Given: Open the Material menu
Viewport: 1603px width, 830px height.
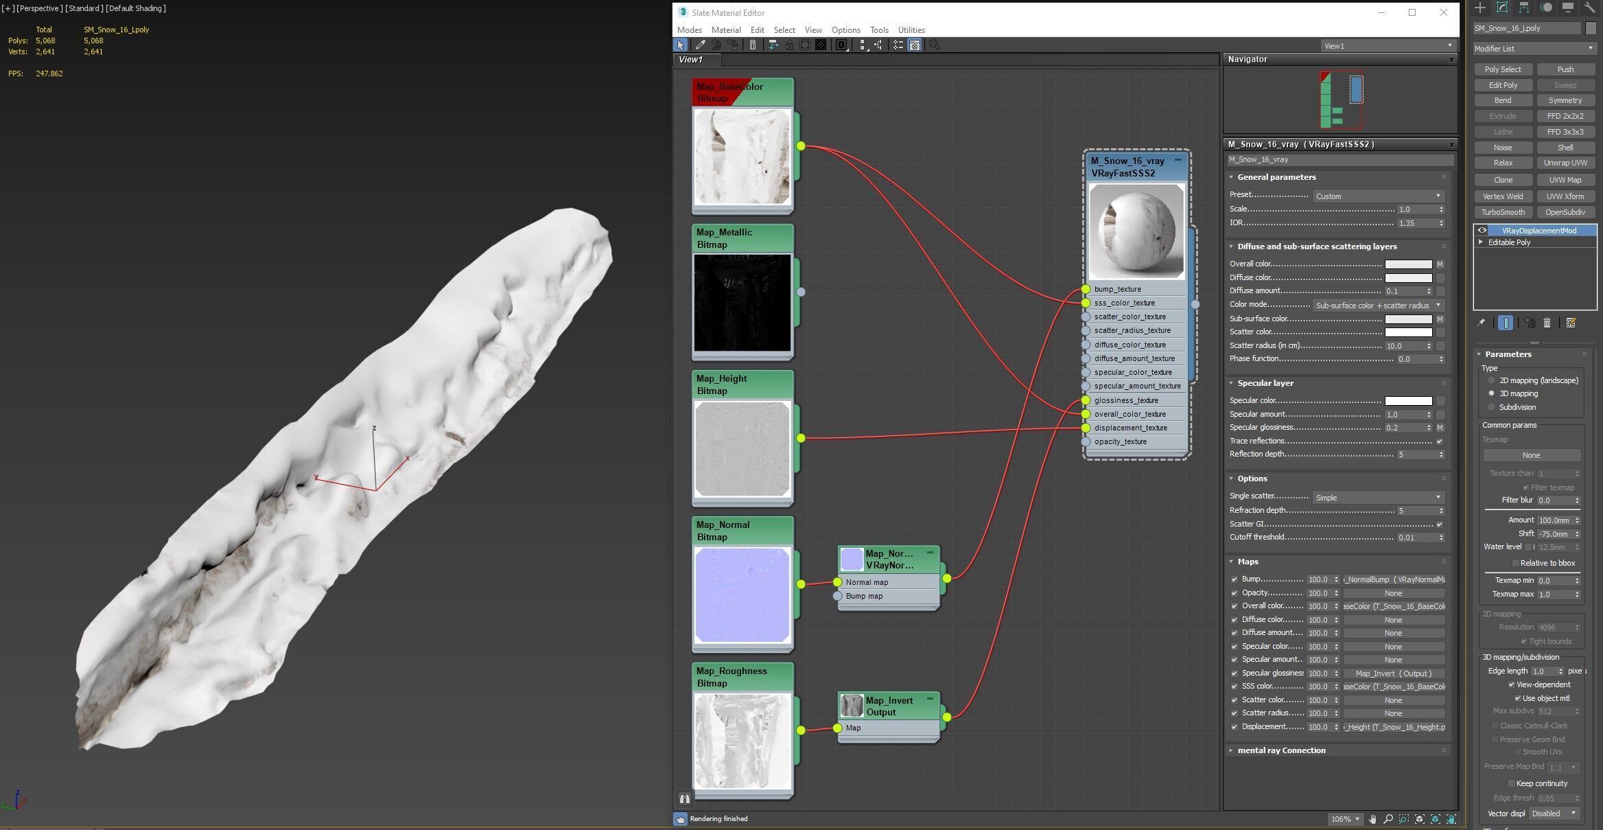Looking at the screenshot, I should (x=725, y=30).
